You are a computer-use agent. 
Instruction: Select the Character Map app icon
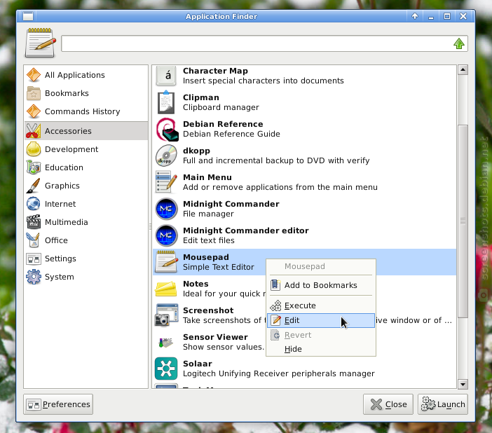[x=166, y=76]
